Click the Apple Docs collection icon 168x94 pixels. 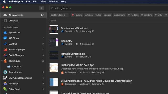coord(5,32)
